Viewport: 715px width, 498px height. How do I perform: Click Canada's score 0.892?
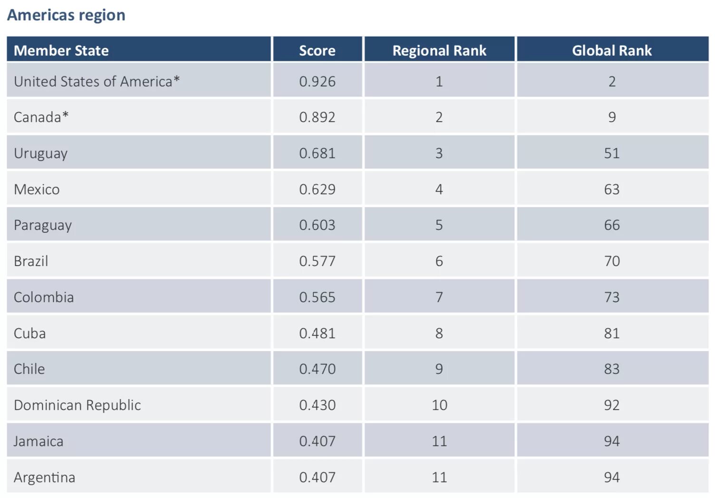[317, 116]
